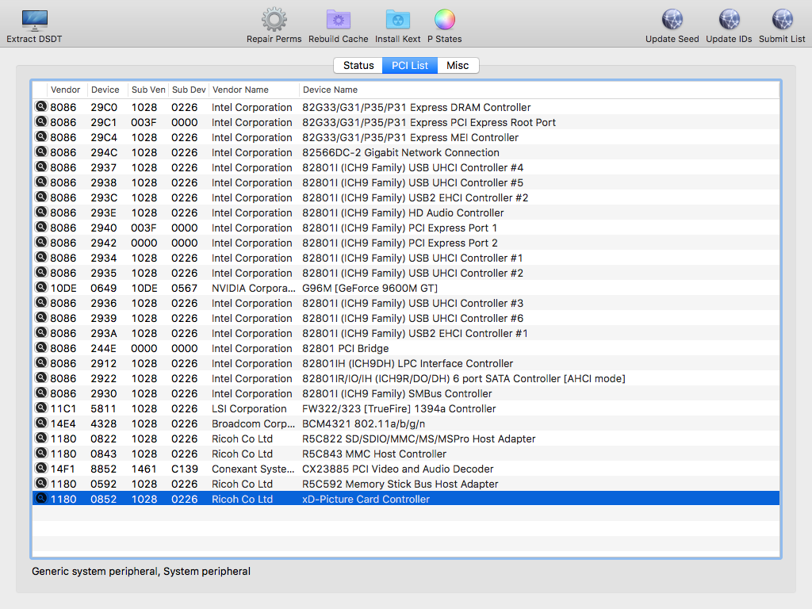Select the USB UHCI Controller #4 entry

(406, 167)
